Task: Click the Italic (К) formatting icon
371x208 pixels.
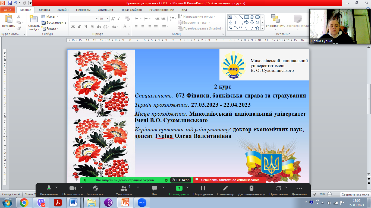Action: pyautogui.click(x=79, y=27)
